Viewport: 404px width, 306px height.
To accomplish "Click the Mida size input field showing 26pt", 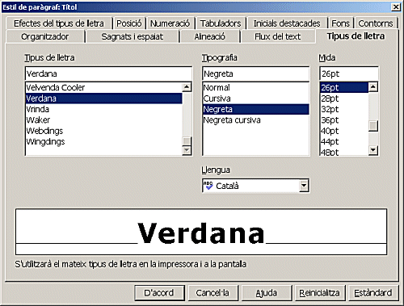I will (349, 73).
